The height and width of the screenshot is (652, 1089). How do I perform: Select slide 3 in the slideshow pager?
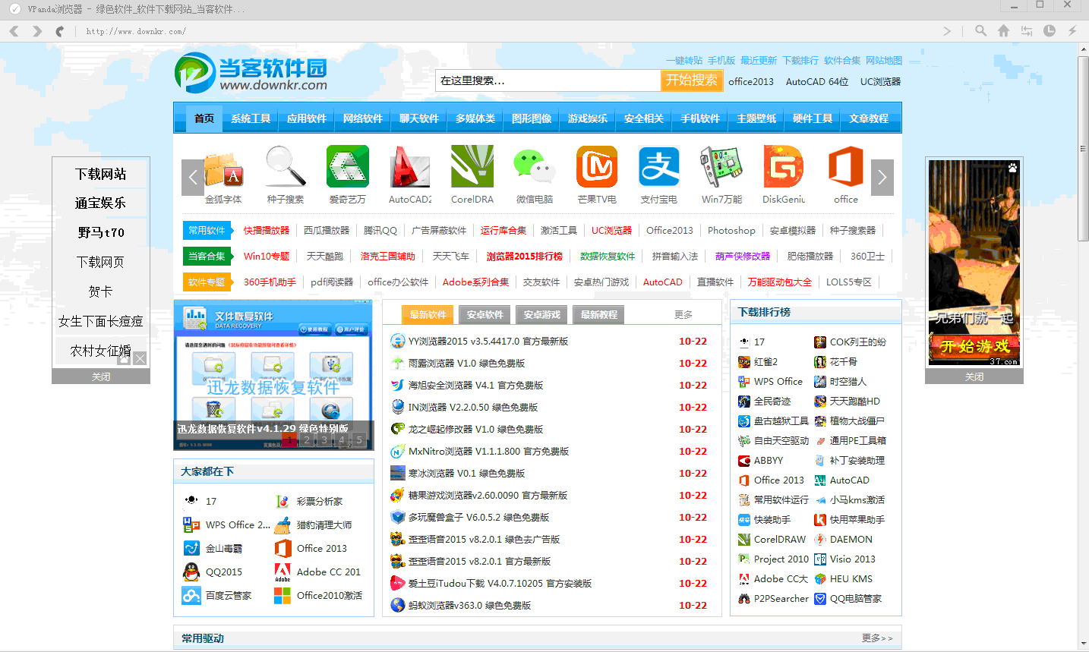point(324,439)
